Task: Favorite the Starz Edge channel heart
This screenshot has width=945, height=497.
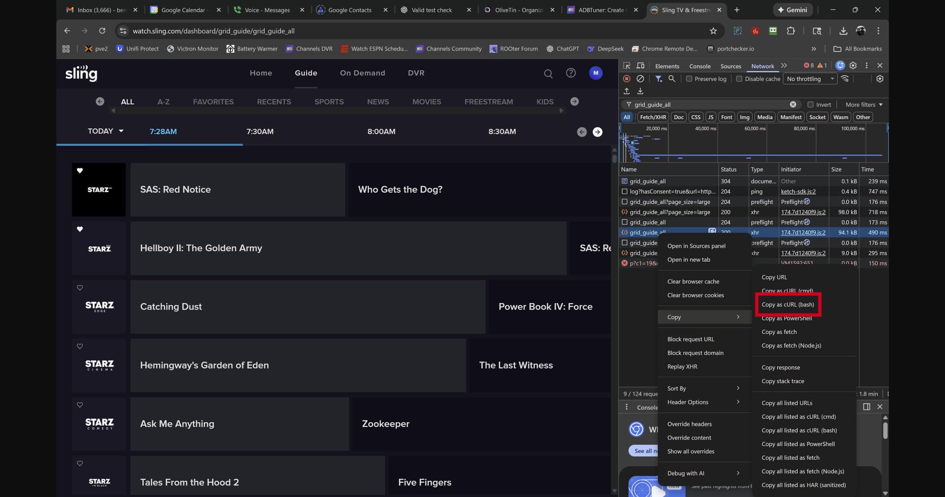Action: tap(80, 288)
